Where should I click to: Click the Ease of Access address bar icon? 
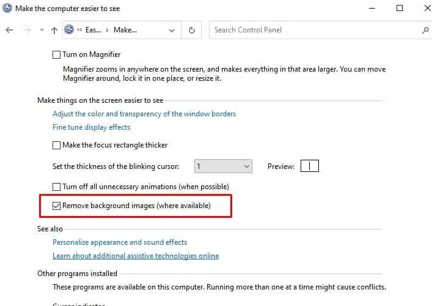pos(69,29)
